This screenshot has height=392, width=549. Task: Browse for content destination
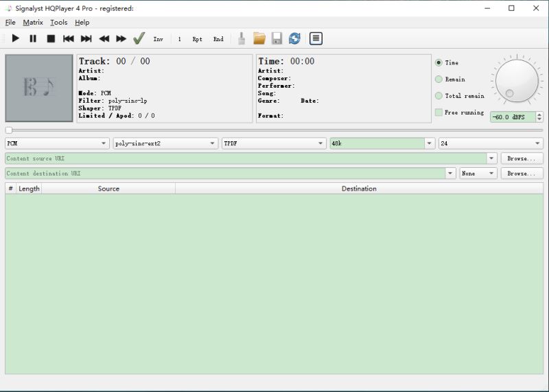pyautogui.click(x=522, y=173)
